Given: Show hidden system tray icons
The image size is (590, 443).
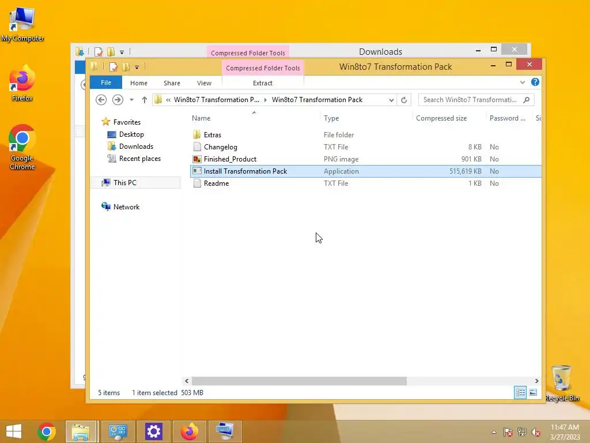Looking at the screenshot, I should 494,432.
